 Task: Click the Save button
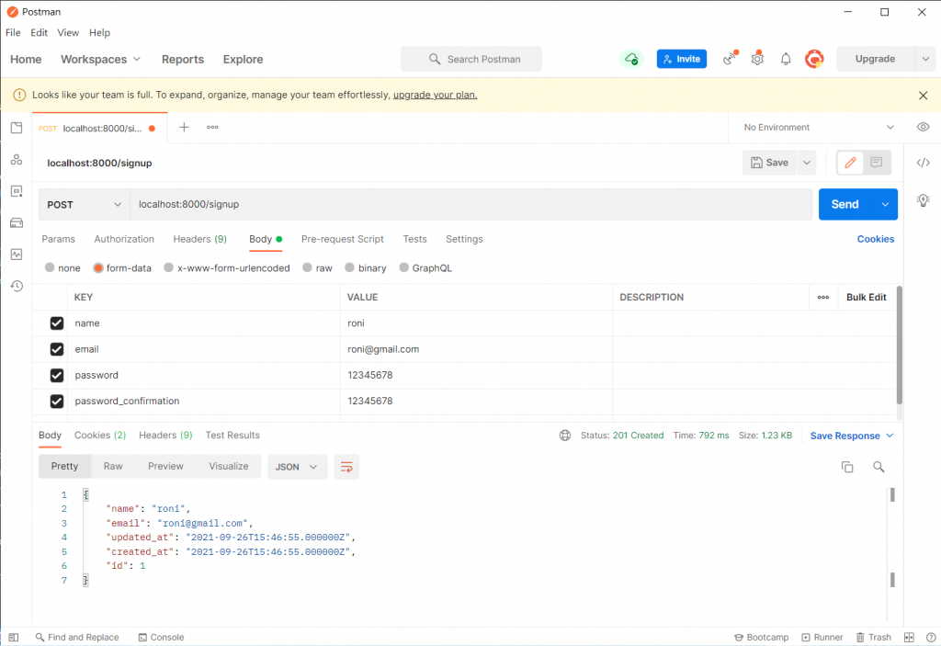point(769,163)
